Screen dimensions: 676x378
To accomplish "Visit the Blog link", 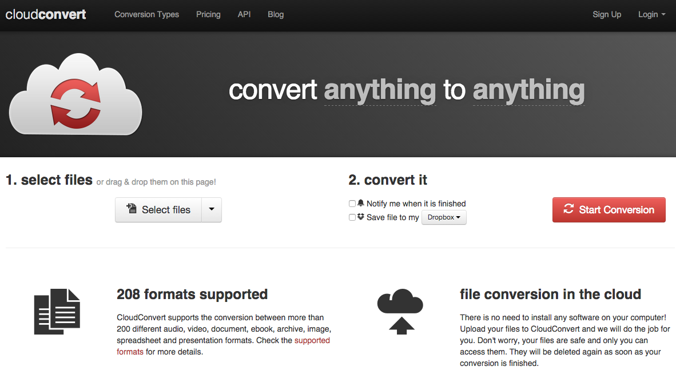I will pyautogui.click(x=276, y=14).
